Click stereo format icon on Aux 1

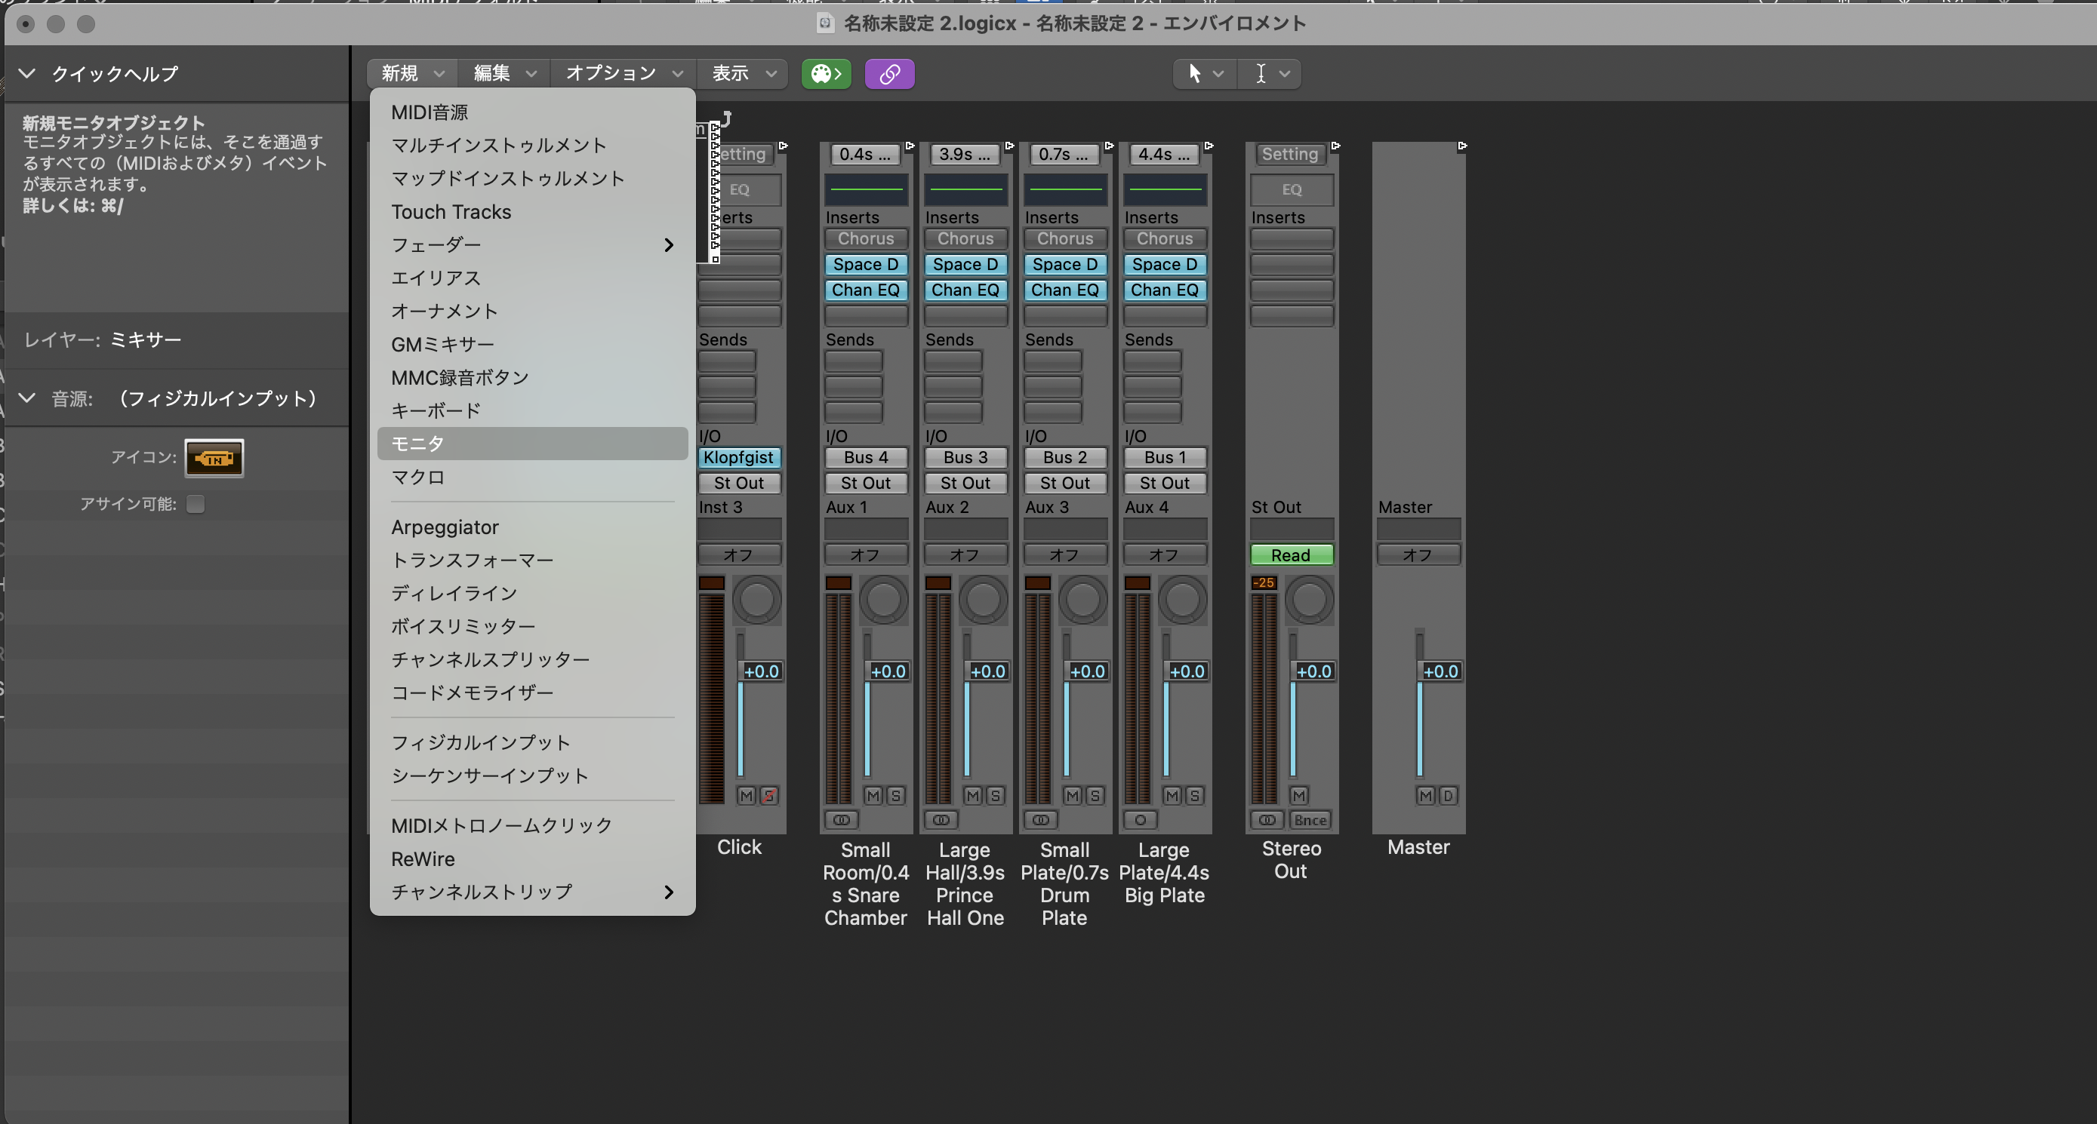click(x=842, y=820)
